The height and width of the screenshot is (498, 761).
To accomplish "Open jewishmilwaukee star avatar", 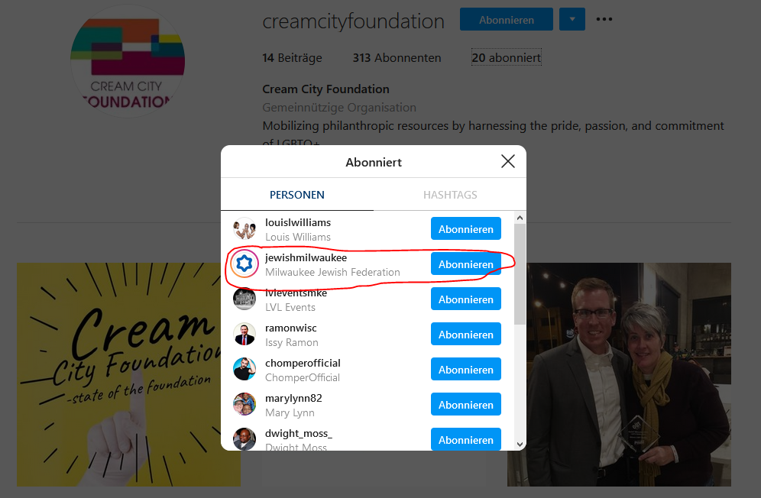I will pos(244,264).
